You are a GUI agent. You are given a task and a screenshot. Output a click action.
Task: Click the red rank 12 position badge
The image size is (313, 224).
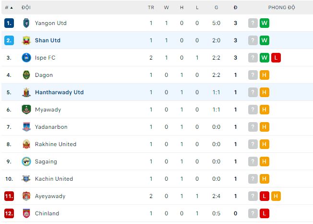coord(9,213)
